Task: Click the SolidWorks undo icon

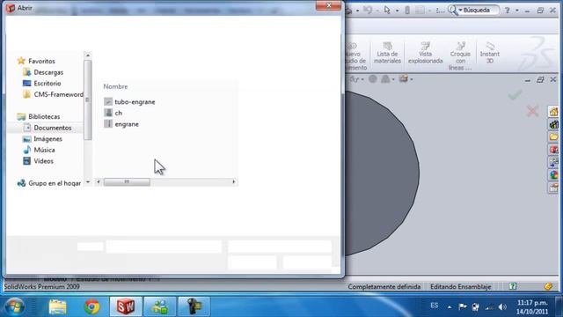Action: coord(368,10)
